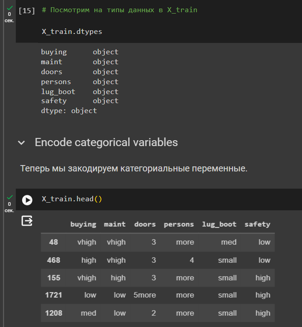Click the maint column header
Screen dimensions: 302x327
(x=115, y=224)
